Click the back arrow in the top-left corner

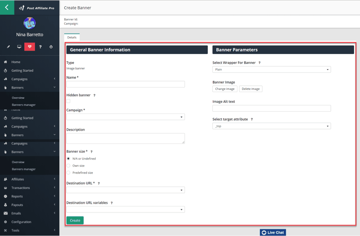click(7, 7)
